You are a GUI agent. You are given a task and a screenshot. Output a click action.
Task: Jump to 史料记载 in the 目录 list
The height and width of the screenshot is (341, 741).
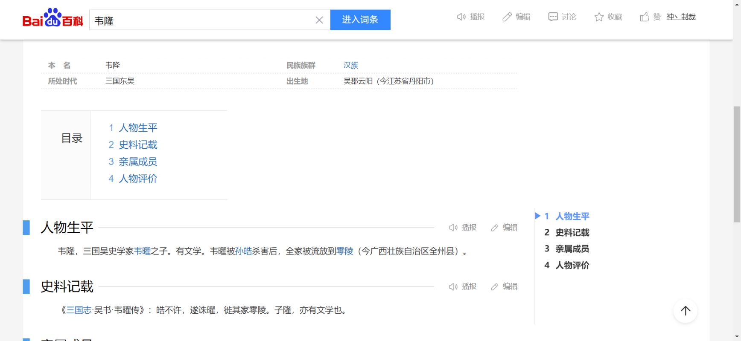(x=137, y=145)
